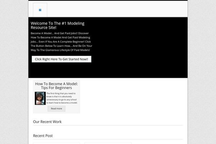Click the 'Our Recent Work' heading
216x144 pixels.
pos(47,122)
